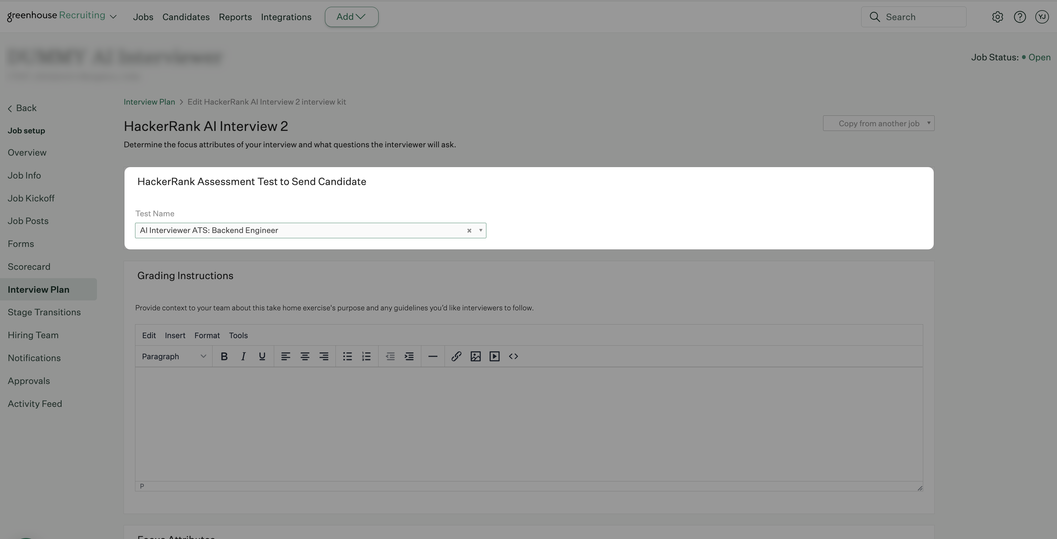This screenshot has height=539, width=1057.
Task: Insert an image into instructions
Action: tap(476, 356)
